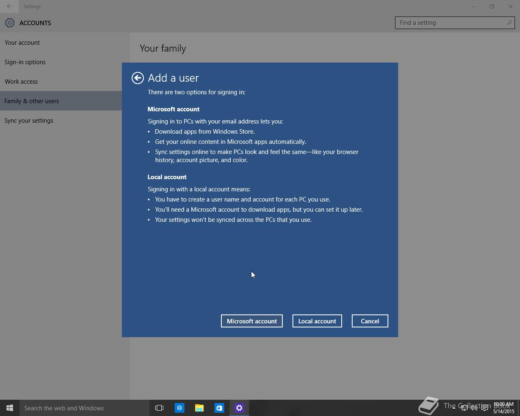Click 'Your settings won't be synced' bullet text
The height and width of the screenshot is (416, 520).
tap(233, 220)
